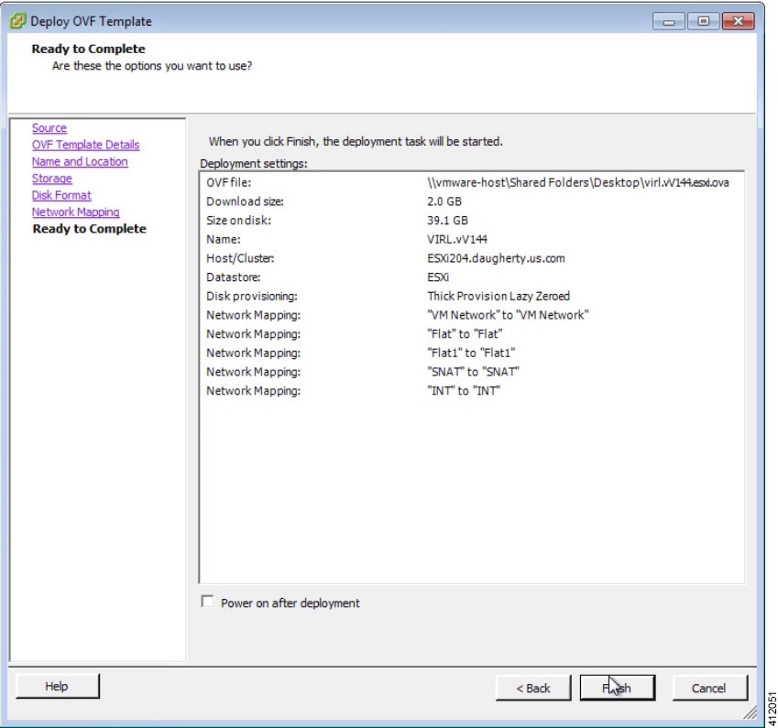Minimize the Deploy OVF Template window

(668, 21)
